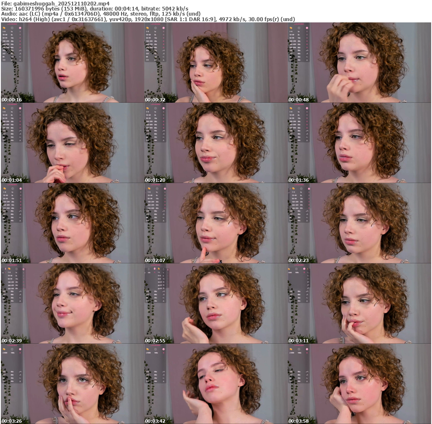Image resolution: width=432 pixels, height=424 pixels.
Task: Click the 00:02:39 timestamp label
Action: (x=12, y=341)
